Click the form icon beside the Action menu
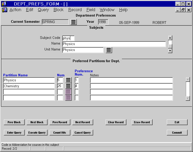This screenshot has width=193, height=152. tap(5, 10)
